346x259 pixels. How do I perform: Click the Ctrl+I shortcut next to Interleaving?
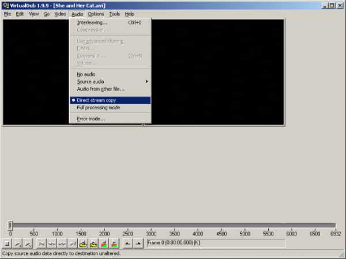coord(134,22)
